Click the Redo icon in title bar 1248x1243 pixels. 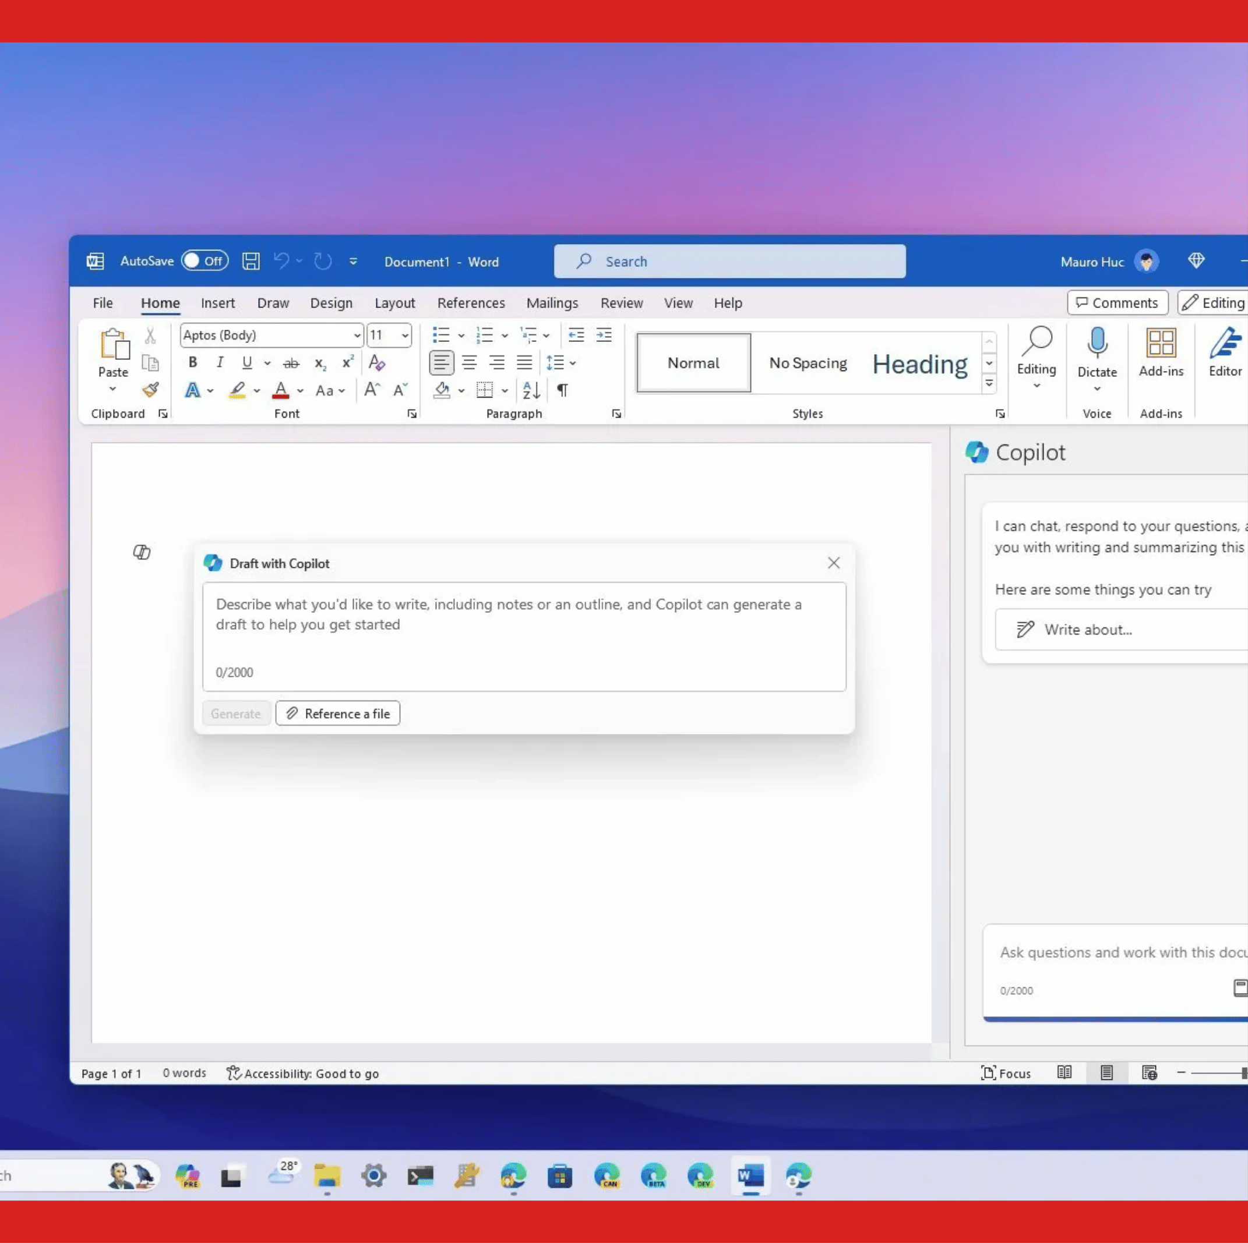coord(322,262)
